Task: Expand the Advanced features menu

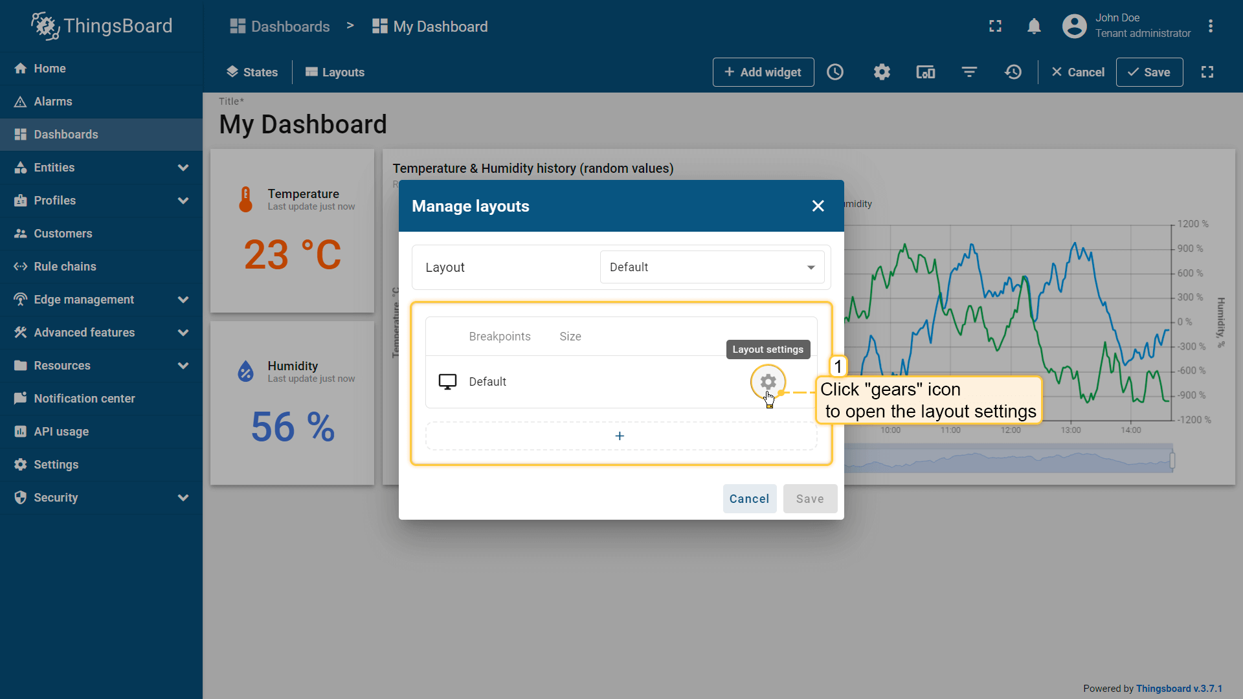Action: 183,333
